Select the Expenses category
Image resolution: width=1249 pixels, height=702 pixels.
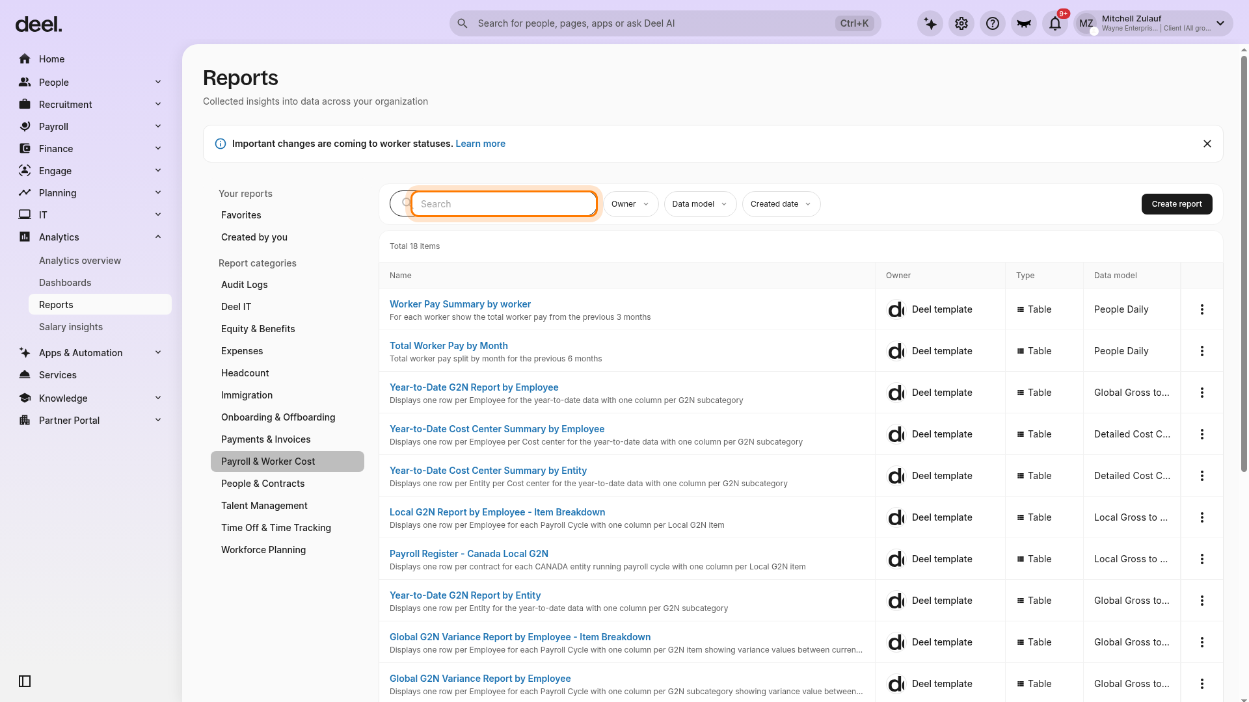[x=288, y=351]
